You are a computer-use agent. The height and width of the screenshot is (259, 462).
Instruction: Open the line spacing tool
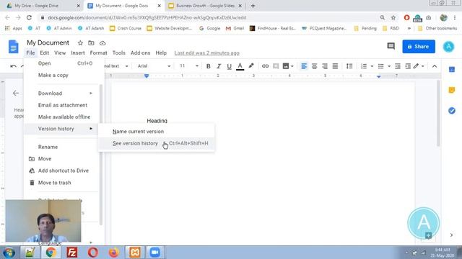349,66
